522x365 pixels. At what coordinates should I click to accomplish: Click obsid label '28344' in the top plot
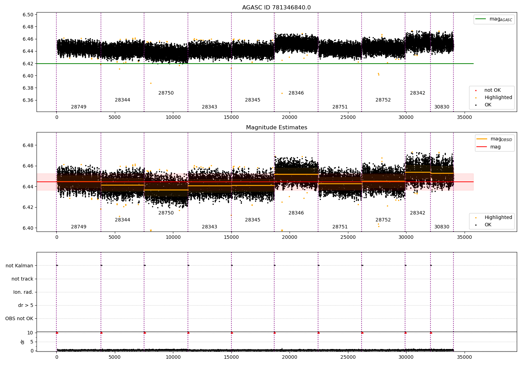point(122,100)
